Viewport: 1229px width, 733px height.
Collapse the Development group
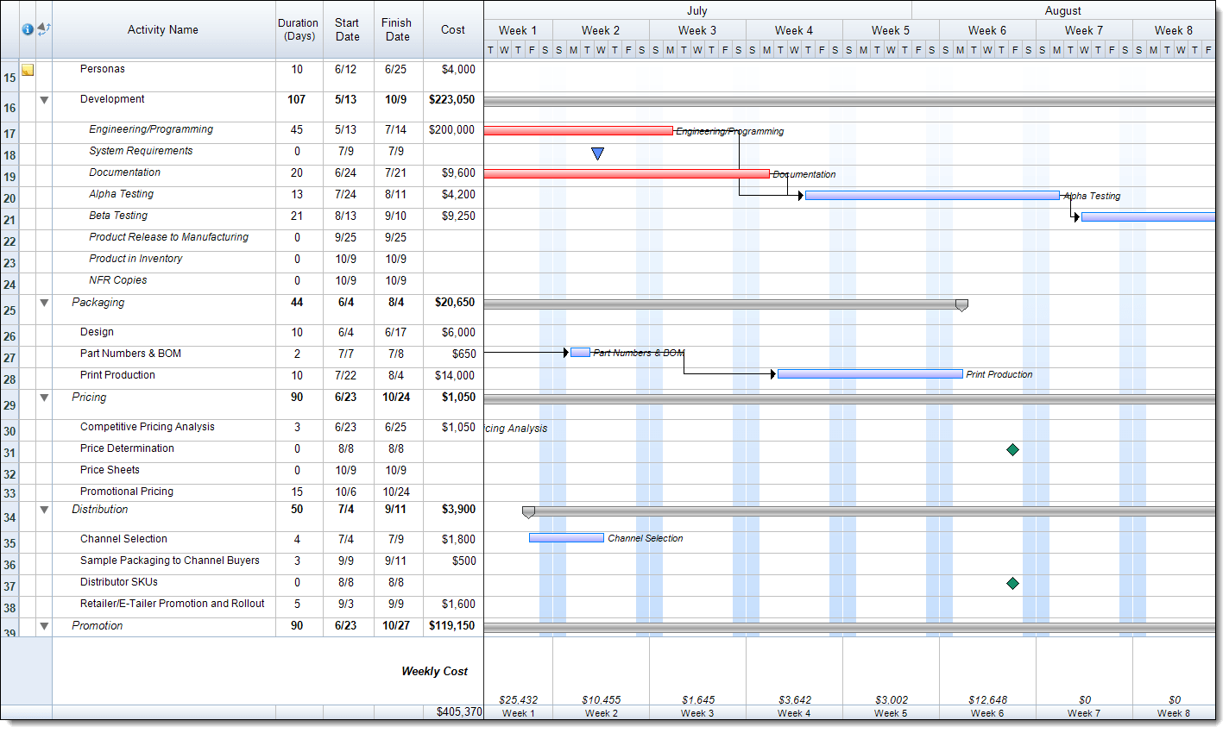(44, 100)
